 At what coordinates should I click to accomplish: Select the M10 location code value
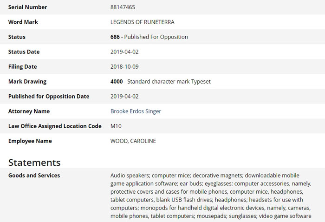click(x=116, y=126)
